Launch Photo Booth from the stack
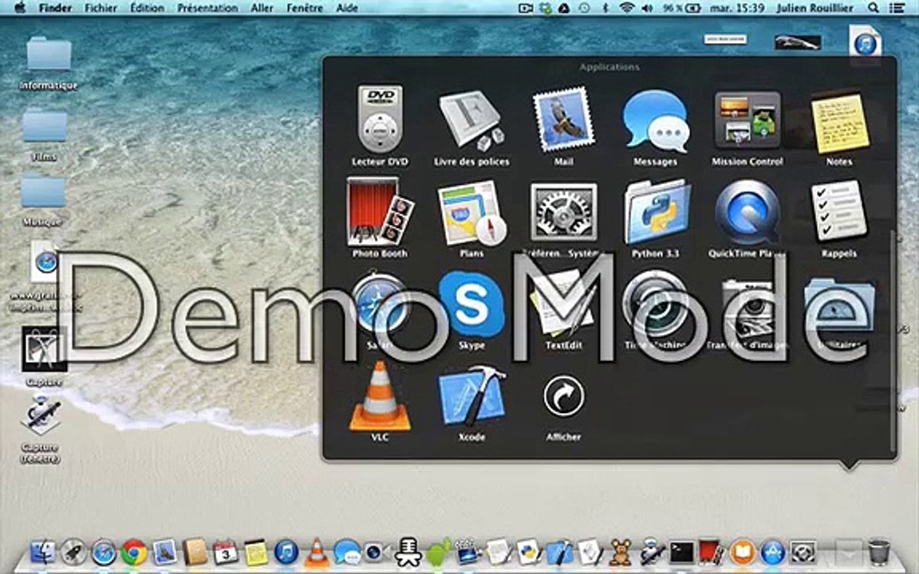This screenshot has height=574, width=919. click(380, 211)
